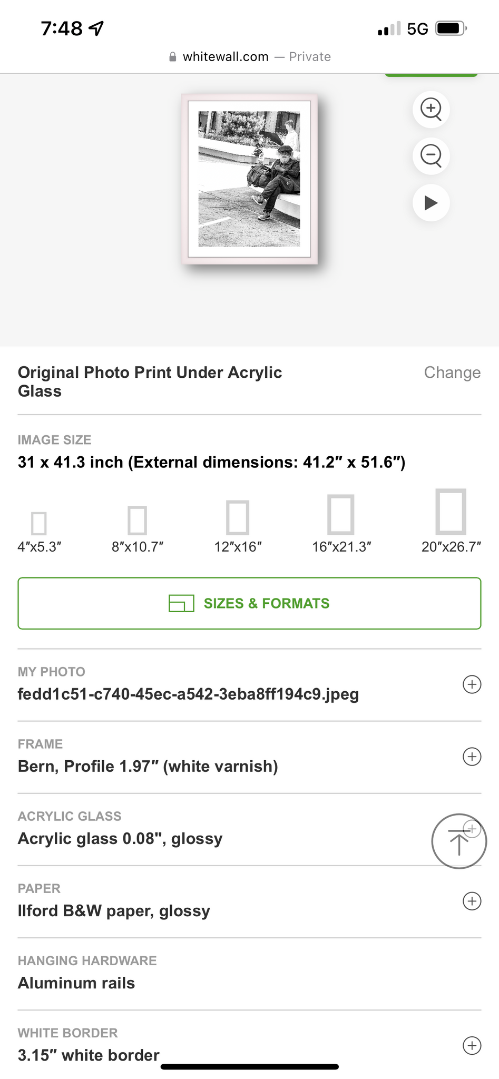Tap the location arrow in status bar
The height and width of the screenshot is (1079, 499).
point(96,28)
